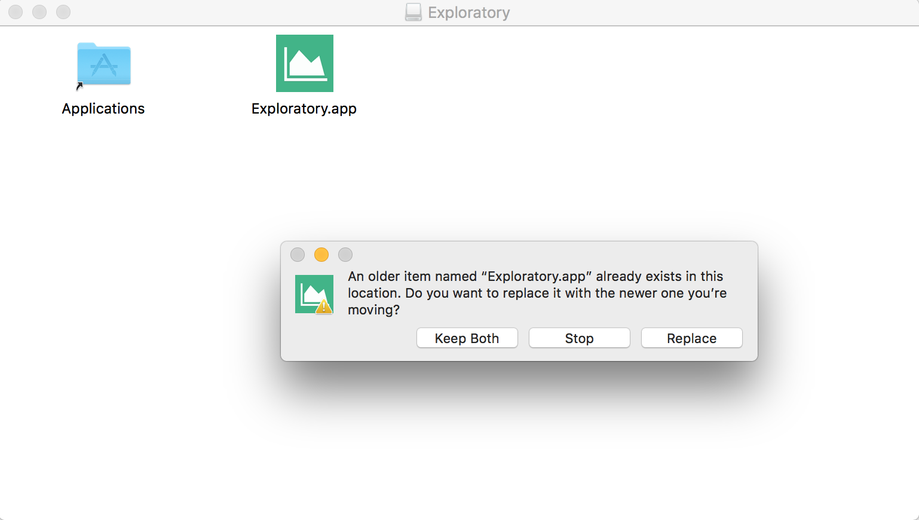Minimize the Exploratory Finder window
Viewport: 919px width, 520px height.
click(39, 12)
